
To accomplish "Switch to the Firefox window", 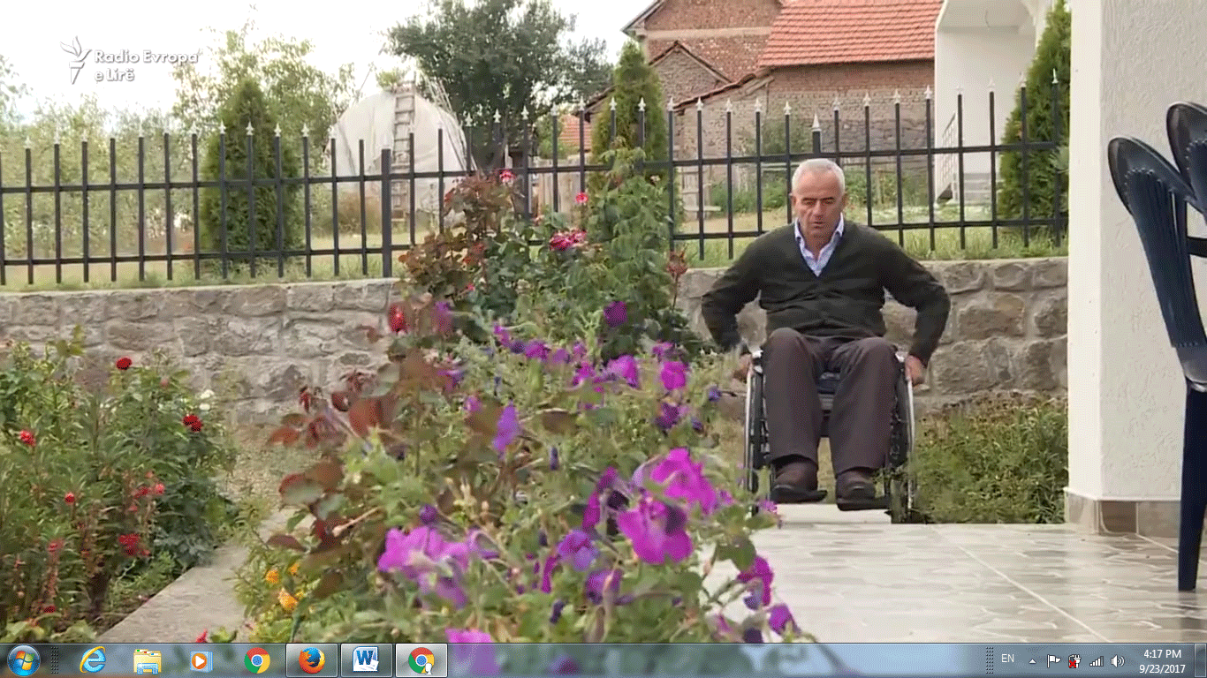I will [x=311, y=660].
